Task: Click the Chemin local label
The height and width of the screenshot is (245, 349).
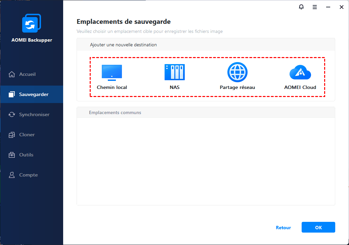Action: click(112, 87)
